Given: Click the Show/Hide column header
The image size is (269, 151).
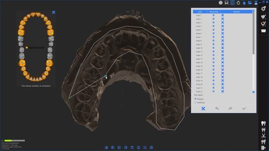Looking at the screenshot, I should (x=214, y=12).
